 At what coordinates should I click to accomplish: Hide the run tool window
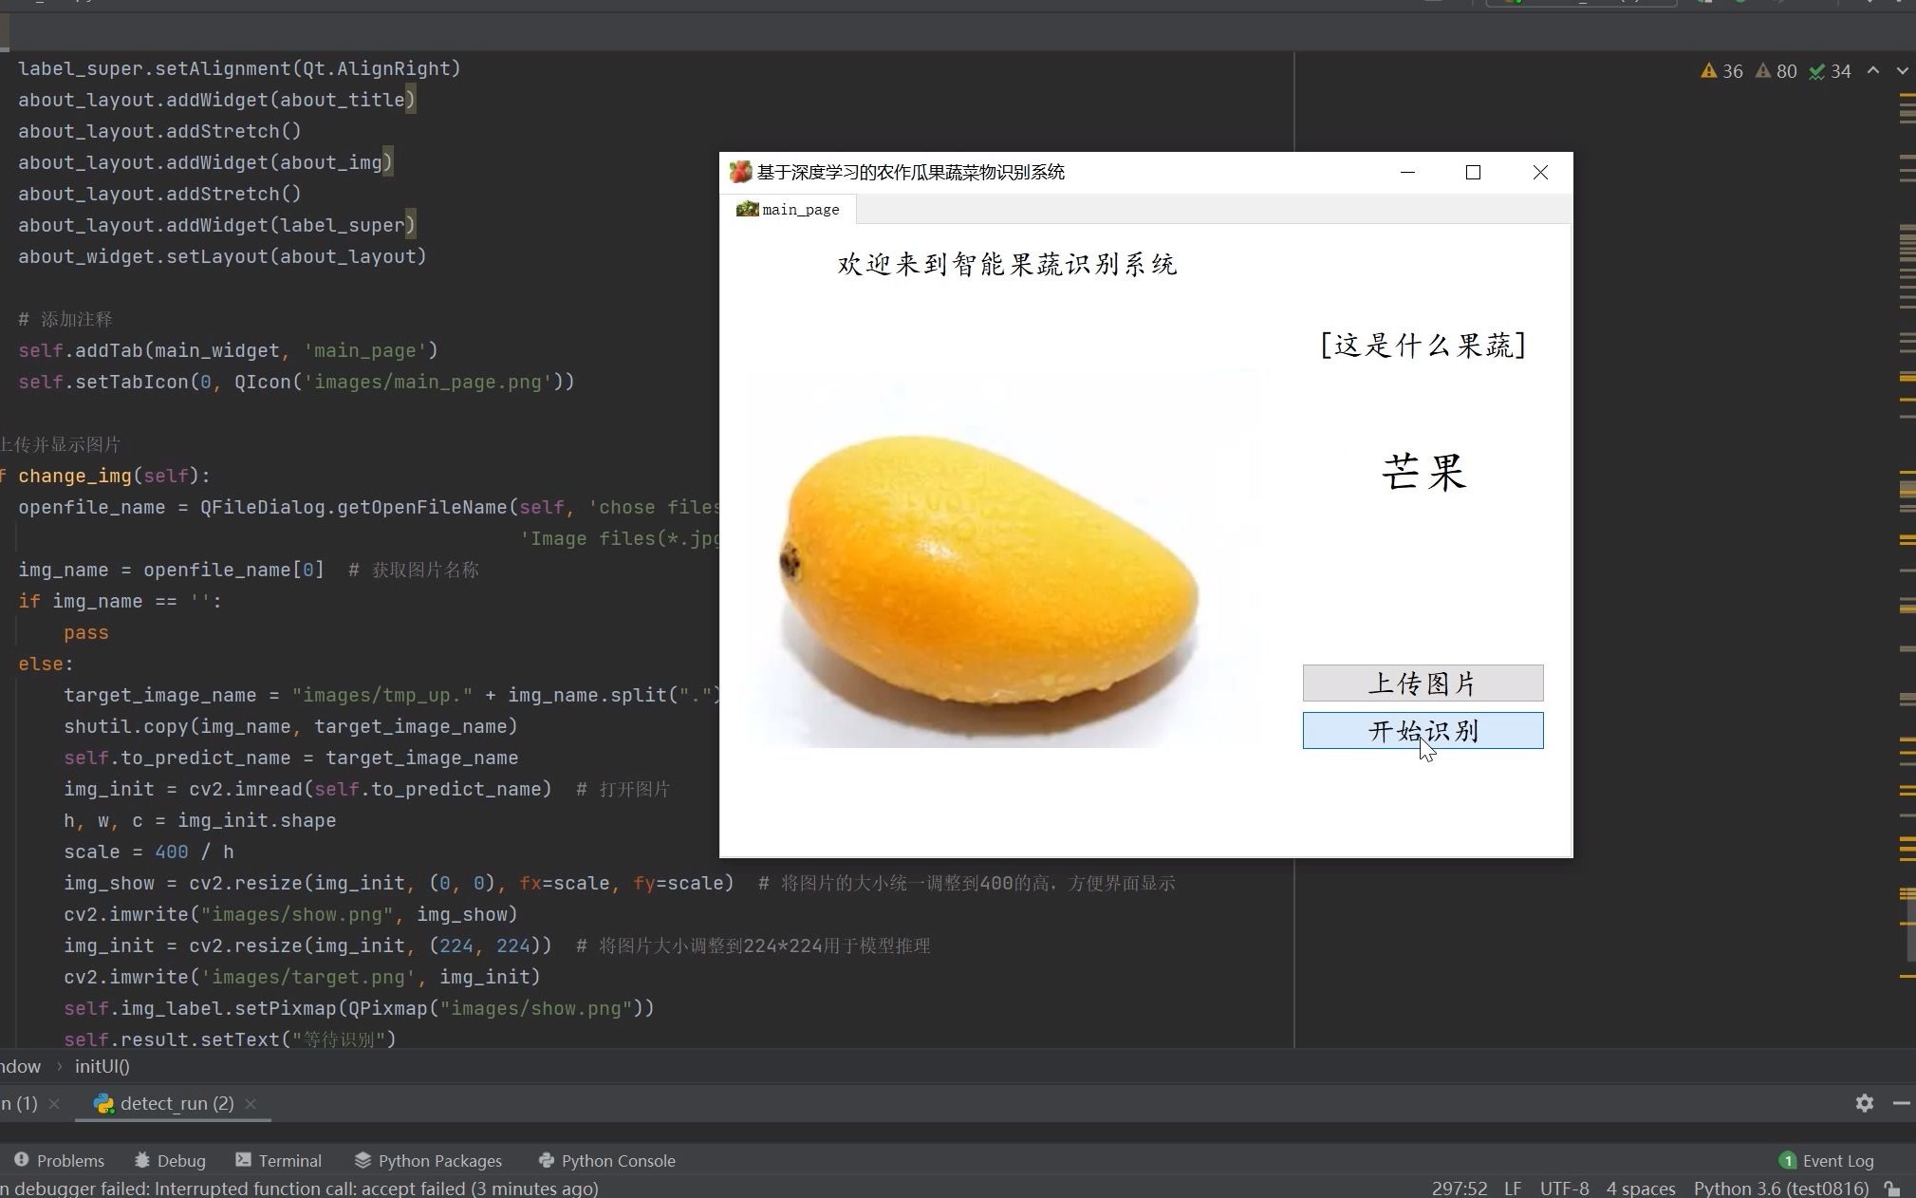pos(1901,1103)
